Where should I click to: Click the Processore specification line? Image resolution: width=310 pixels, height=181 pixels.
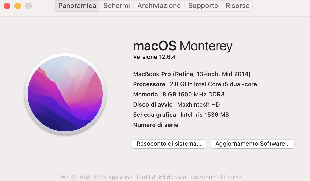coord(195,84)
